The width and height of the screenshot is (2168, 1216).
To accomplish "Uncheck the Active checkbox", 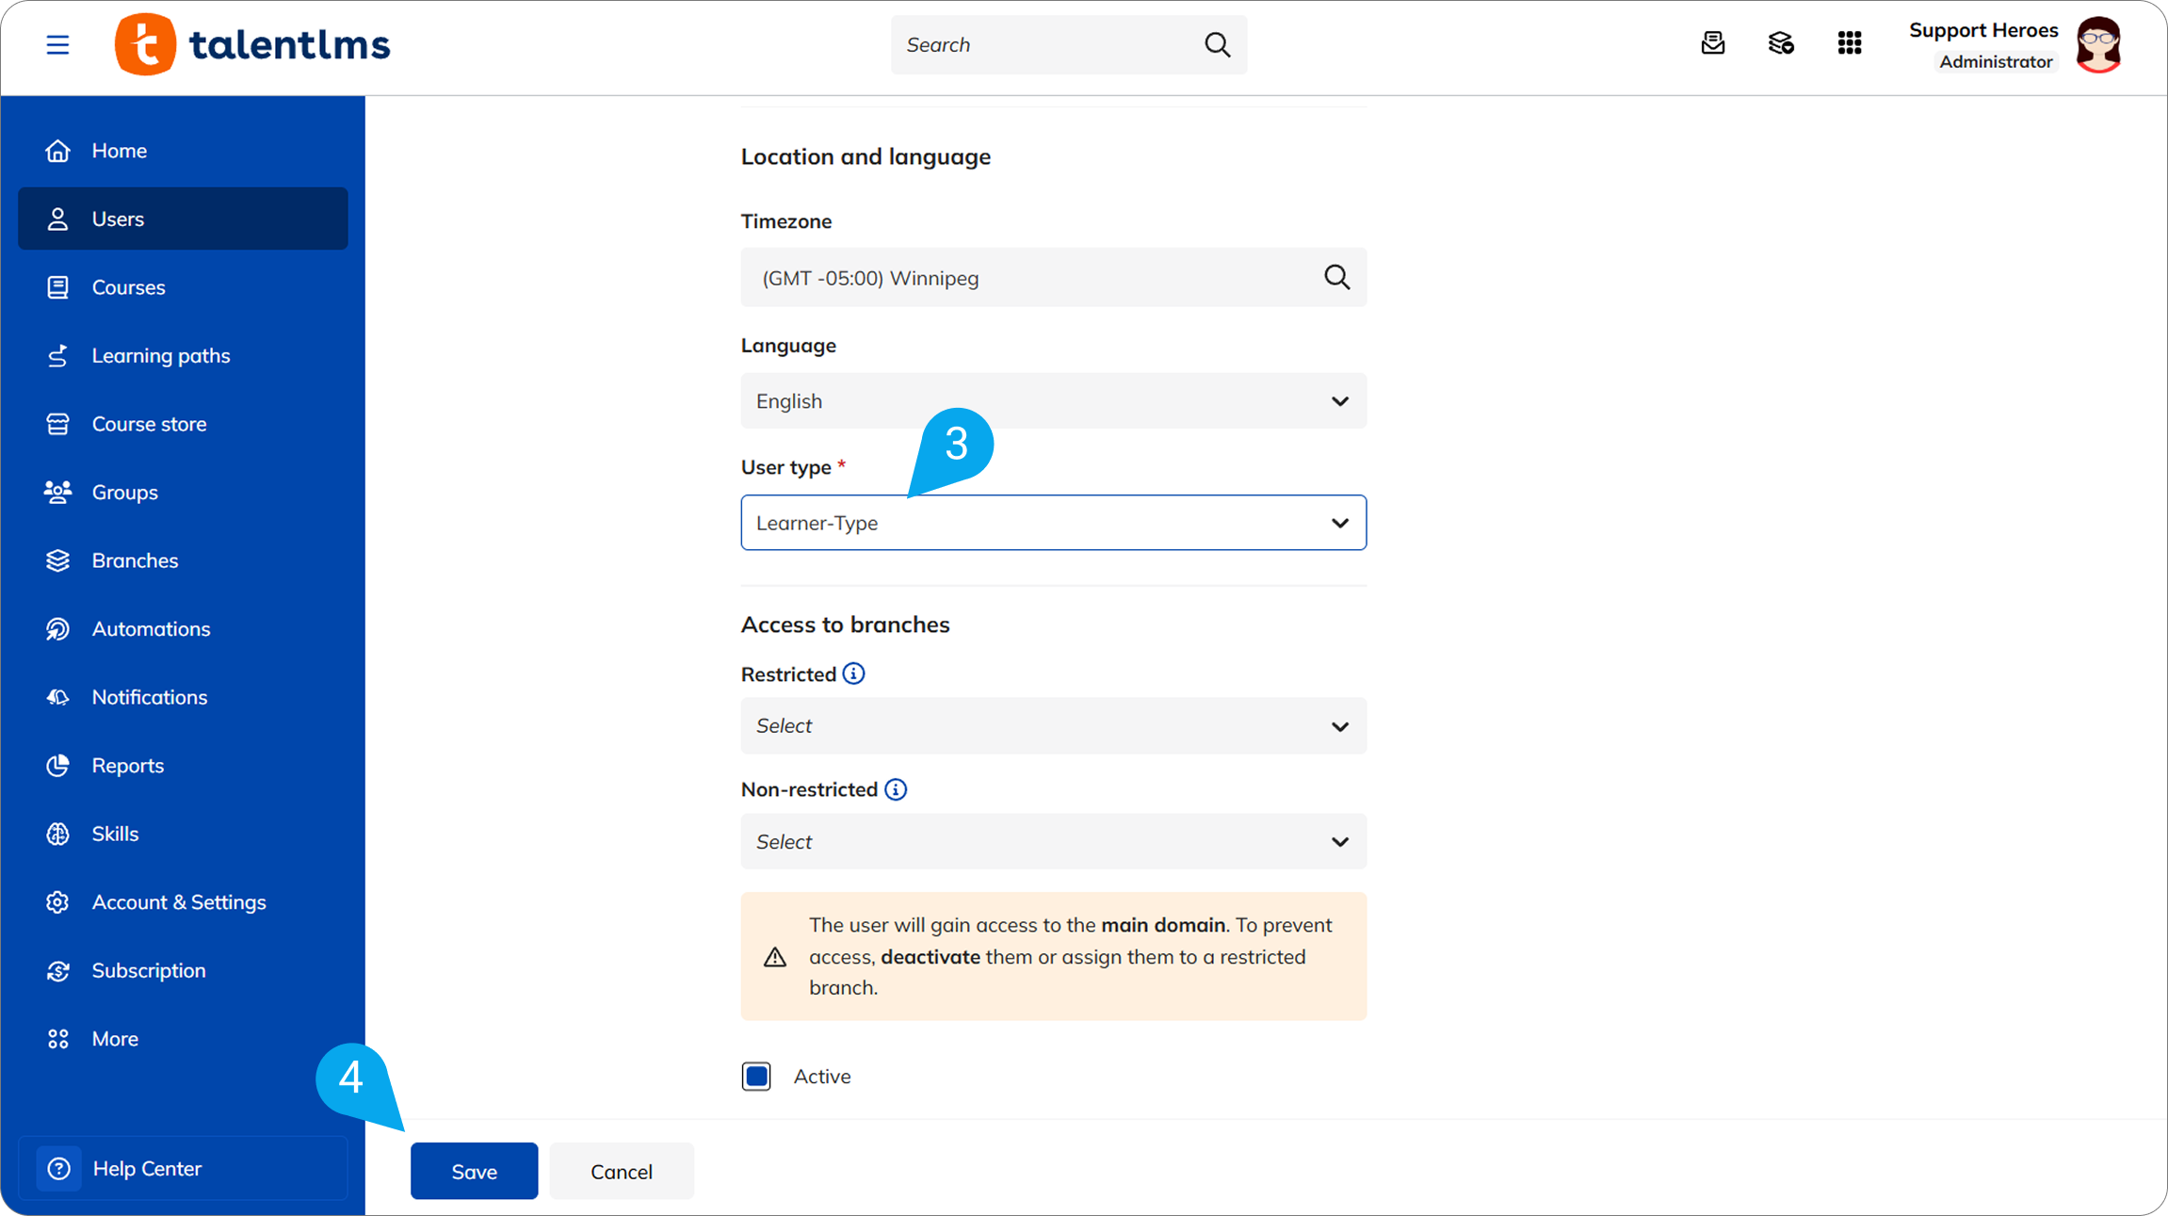I will tap(756, 1076).
